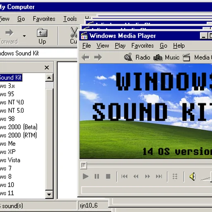This screenshot has height=212, width=212.
Task: Select the Windows 98 folder
Action: [x=7, y=119]
